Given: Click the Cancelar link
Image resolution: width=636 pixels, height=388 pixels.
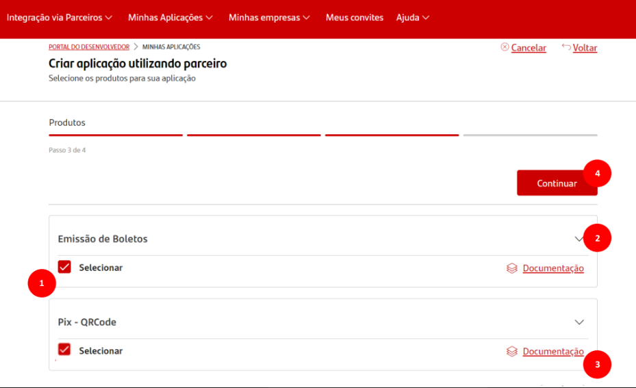Looking at the screenshot, I should (x=529, y=48).
